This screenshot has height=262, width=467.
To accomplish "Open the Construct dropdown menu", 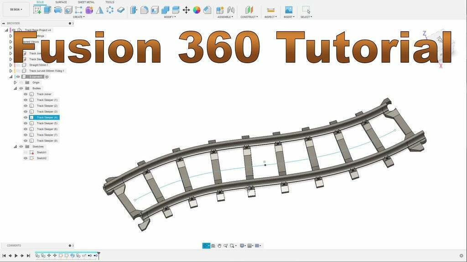I will pos(249,17).
